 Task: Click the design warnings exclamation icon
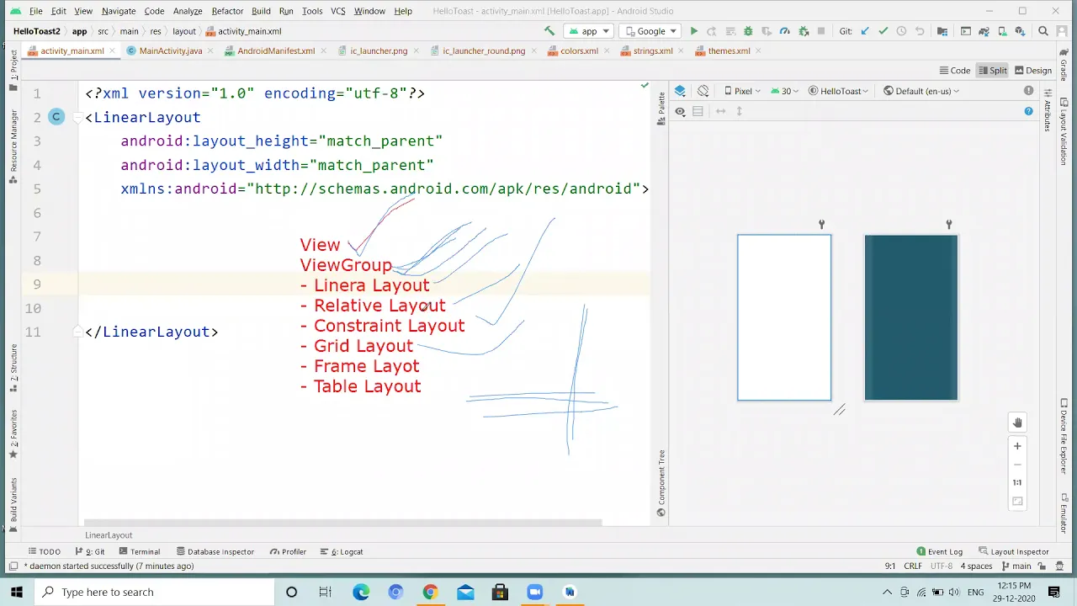pyautogui.click(x=1028, y=91)
